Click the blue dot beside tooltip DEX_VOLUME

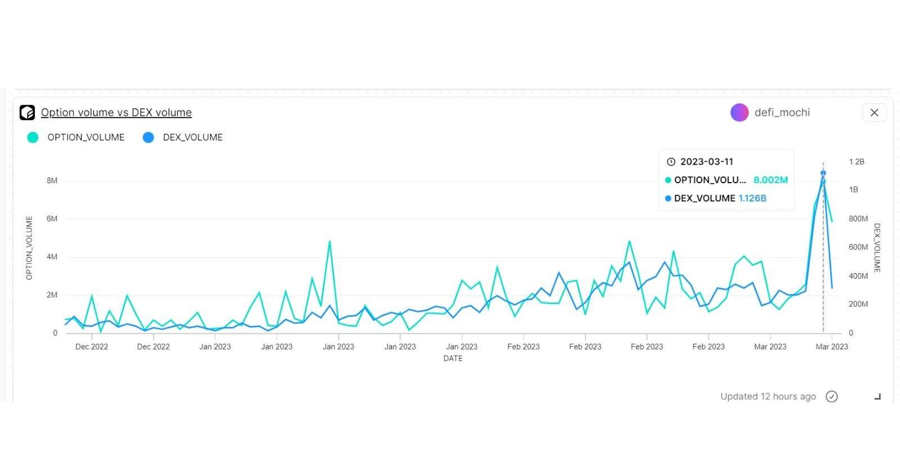[668, 198]
